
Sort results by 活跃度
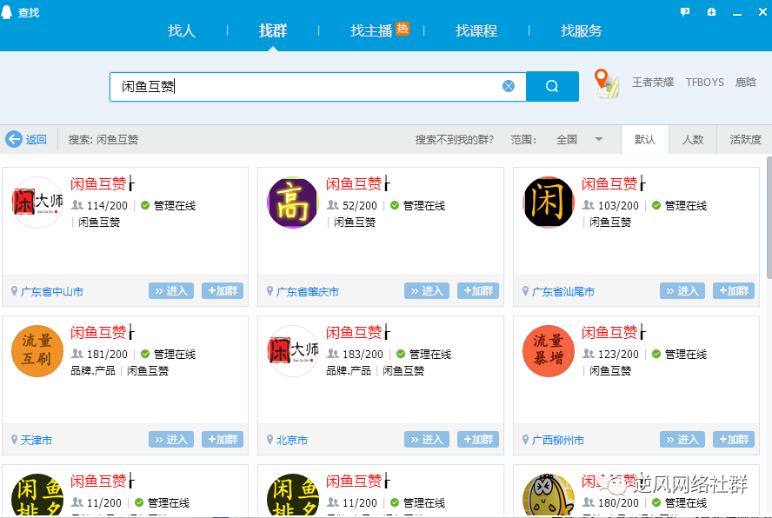(745, 139)
